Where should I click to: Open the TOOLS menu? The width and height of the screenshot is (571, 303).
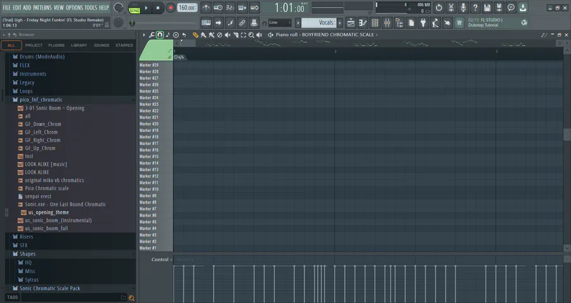tap(91, 8)
